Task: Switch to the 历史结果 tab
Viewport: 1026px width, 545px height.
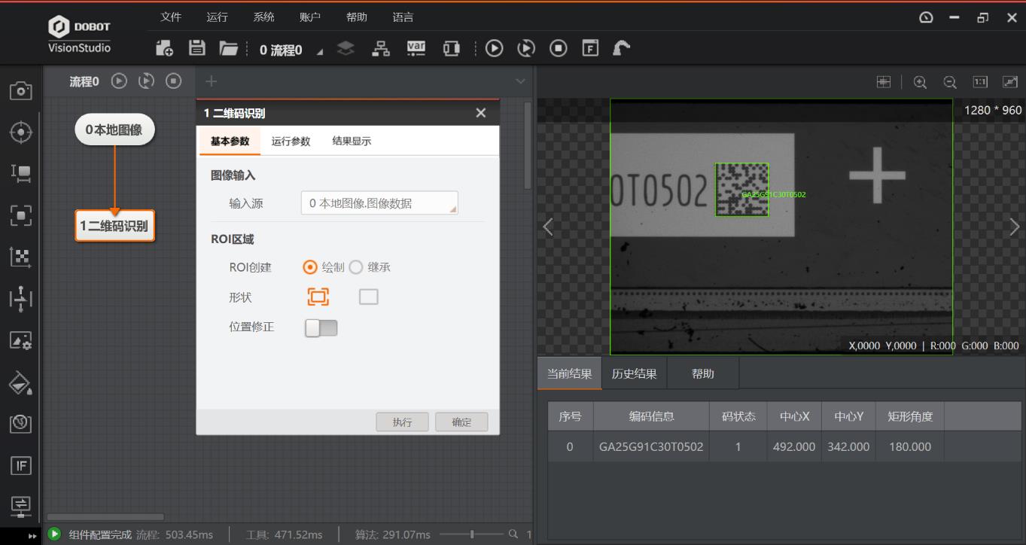Action: point(634,373)
